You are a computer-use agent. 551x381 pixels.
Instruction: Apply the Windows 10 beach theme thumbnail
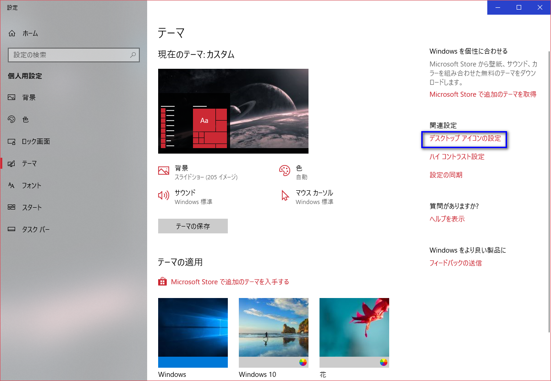point(273,327)
